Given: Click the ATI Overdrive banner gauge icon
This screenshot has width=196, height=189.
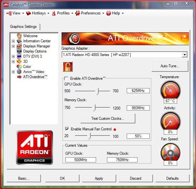Looking at the screenshot, I should 74,38.
